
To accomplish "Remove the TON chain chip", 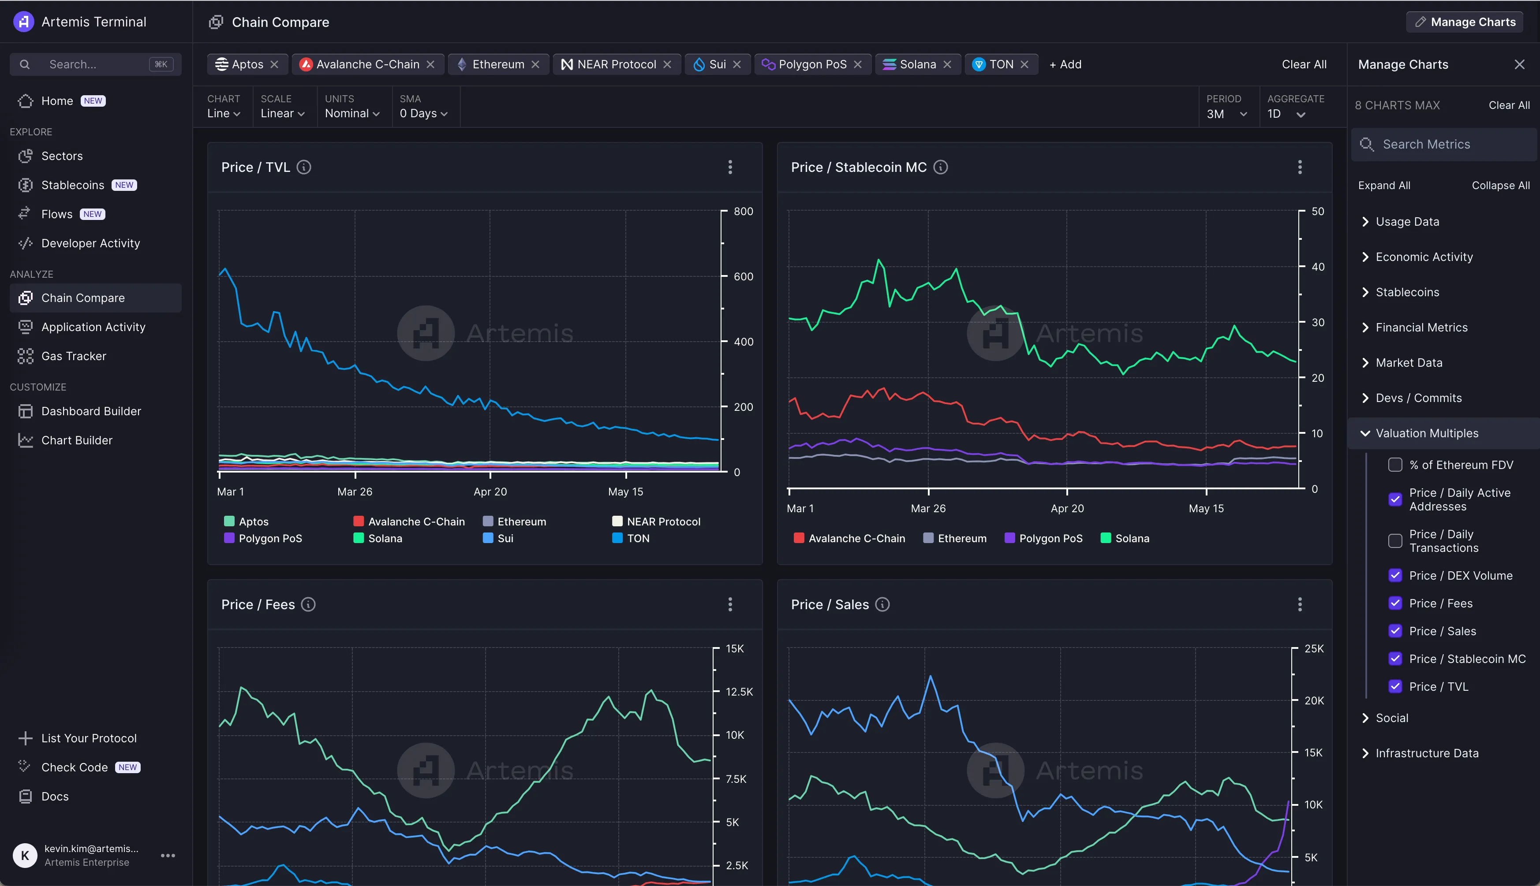I will click(1024, 64).
